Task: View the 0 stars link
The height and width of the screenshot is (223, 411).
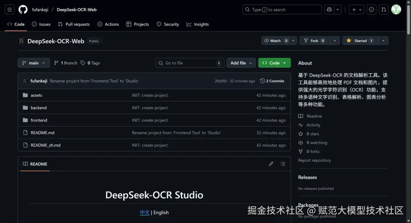Action: (309, 134)
